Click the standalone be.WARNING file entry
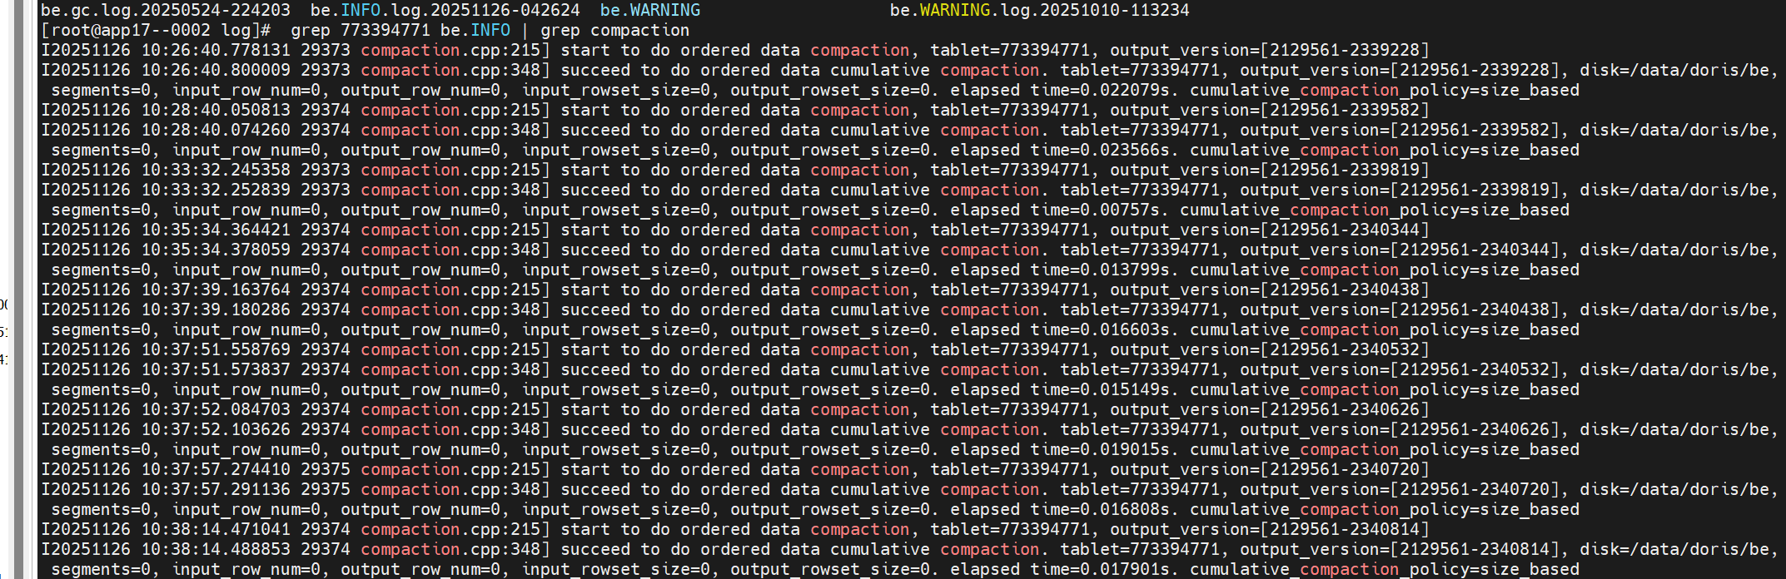 tap(650, 10)
